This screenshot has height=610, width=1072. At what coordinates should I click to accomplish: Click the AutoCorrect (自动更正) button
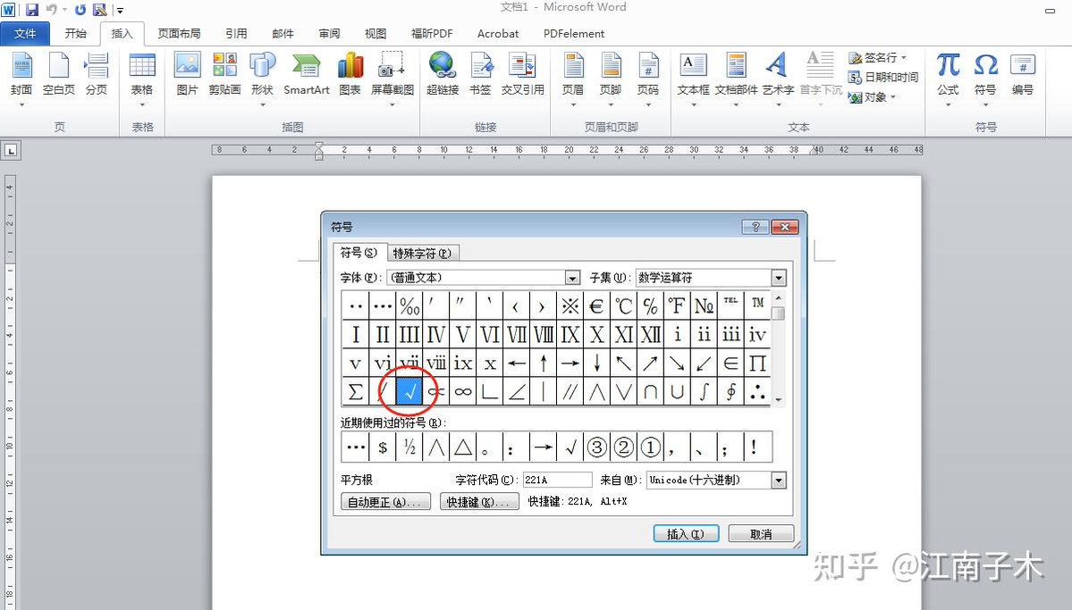tap(385, 502)
